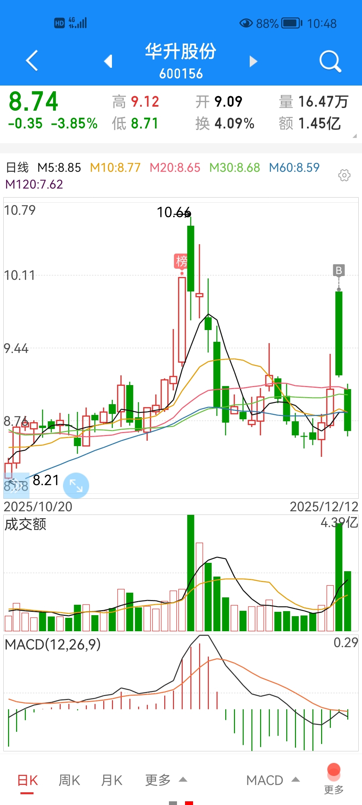Expand the 更多 period dropdown
This screenshot has height=805, width=362.
point(166,781)
